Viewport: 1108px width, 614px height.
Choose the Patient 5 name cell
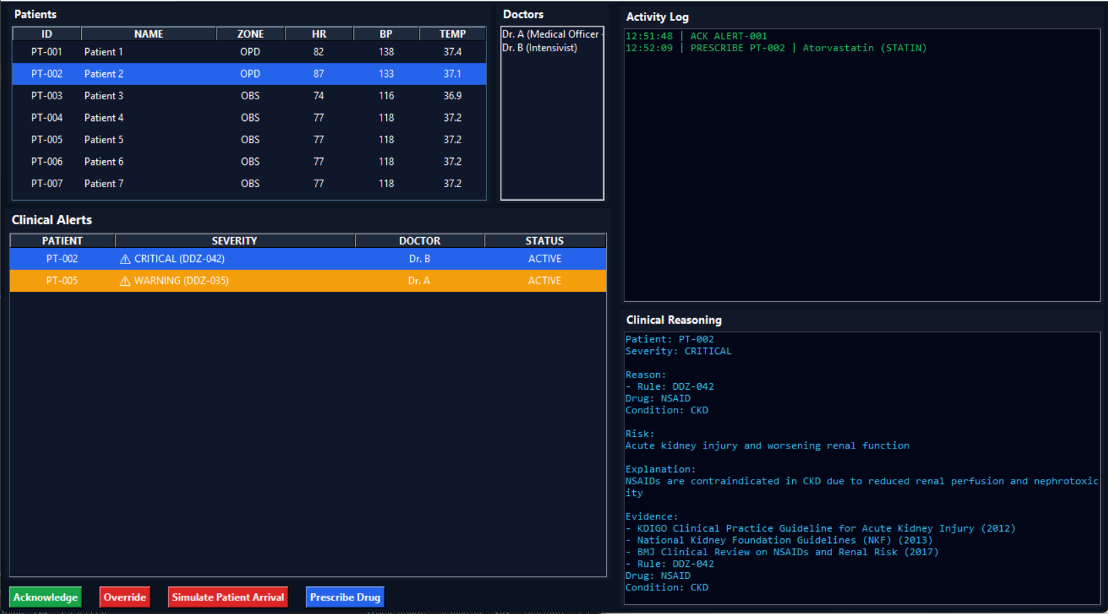tap(104, 140)
